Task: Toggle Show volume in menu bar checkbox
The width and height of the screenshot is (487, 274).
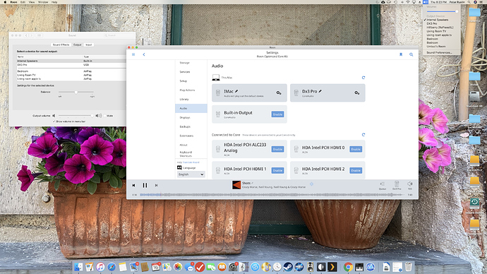Action: click(54, 121)
